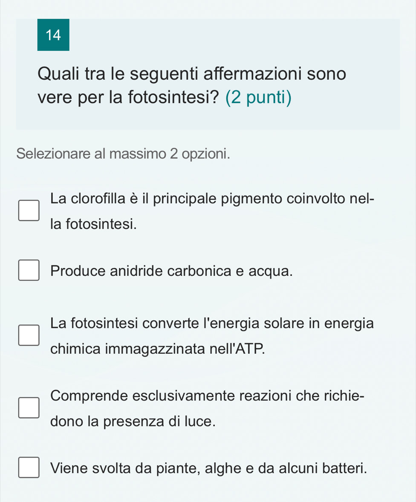The height and width of the screenshot is (502, 416).
Task: Enable checkbox for "La fotosintesi converte l'energia solare"
Action: tap(29, 335)
